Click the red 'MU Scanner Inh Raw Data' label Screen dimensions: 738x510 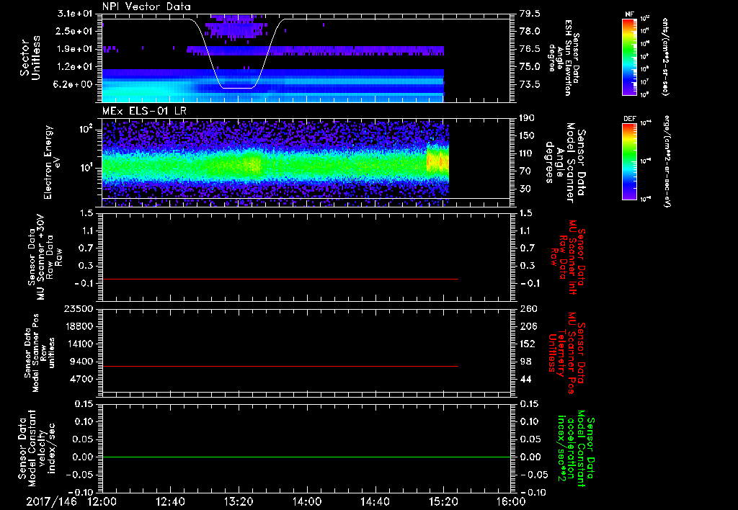(568, 257)
